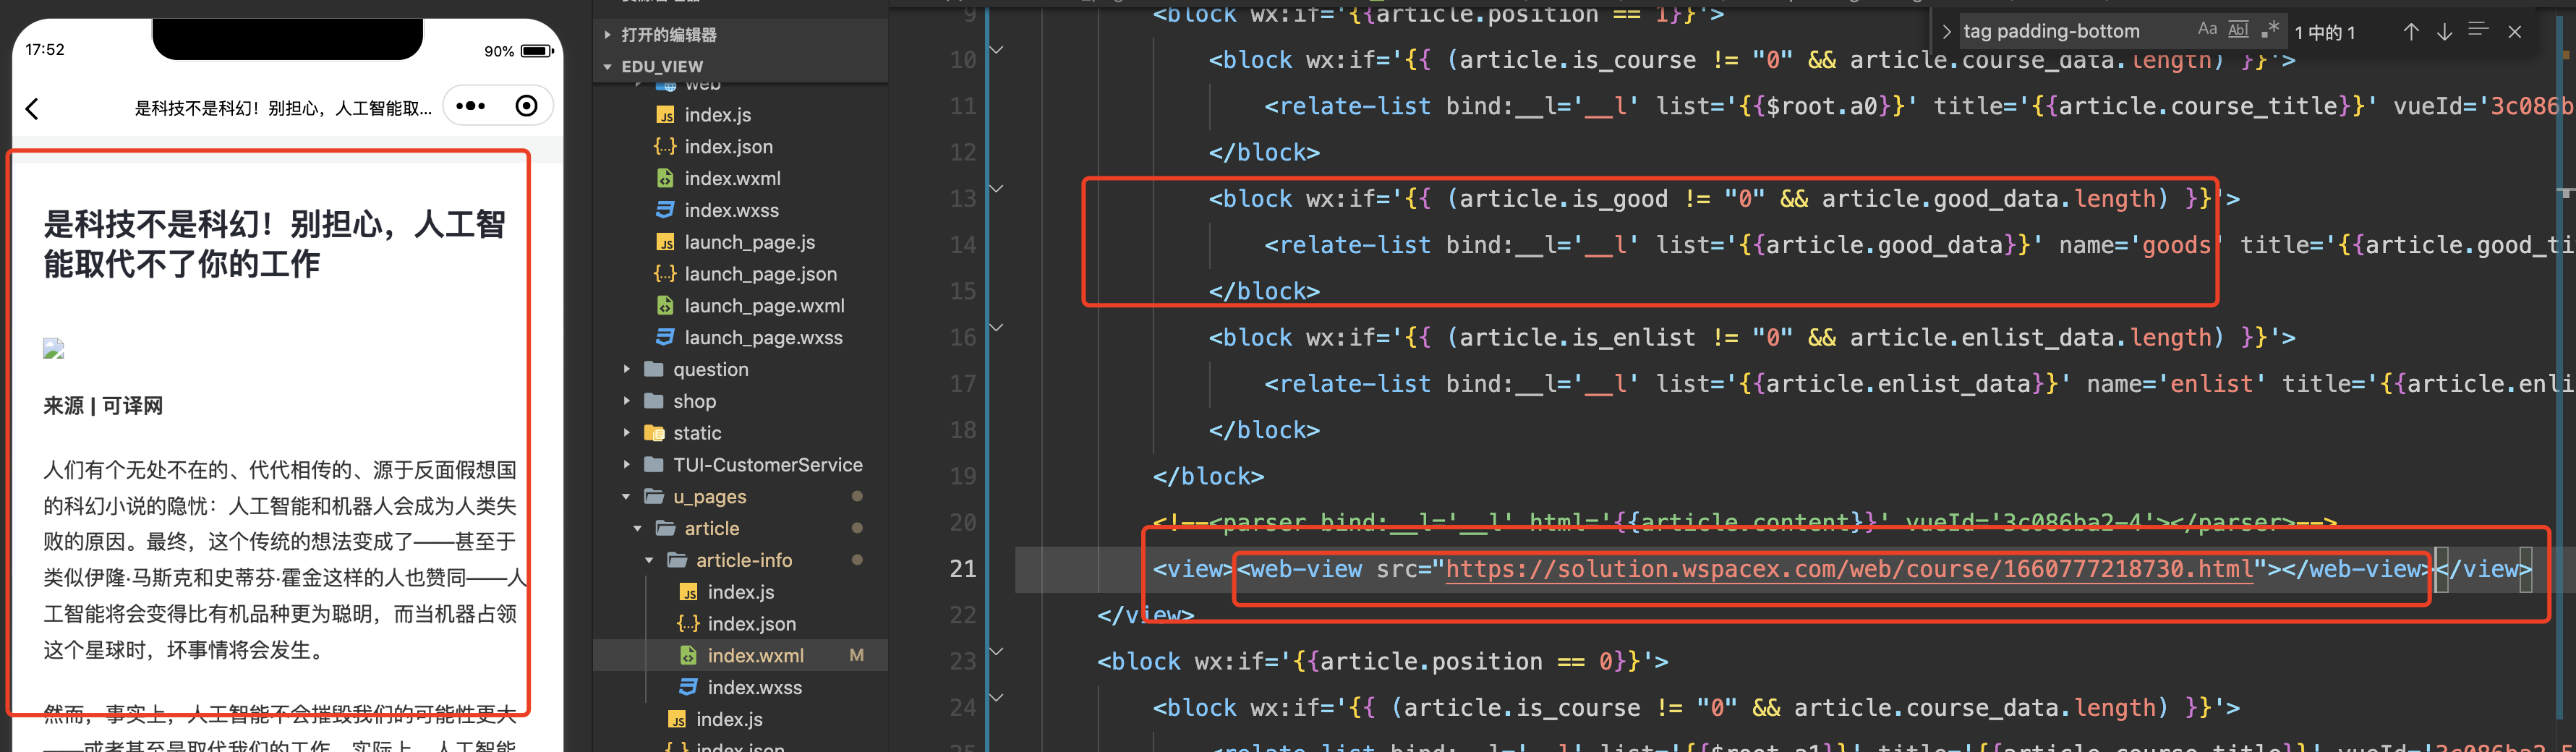The height and width of the screenshot is (752, 2576).
Task: Expand the 打开的编辑器 section
Action: 740,35
